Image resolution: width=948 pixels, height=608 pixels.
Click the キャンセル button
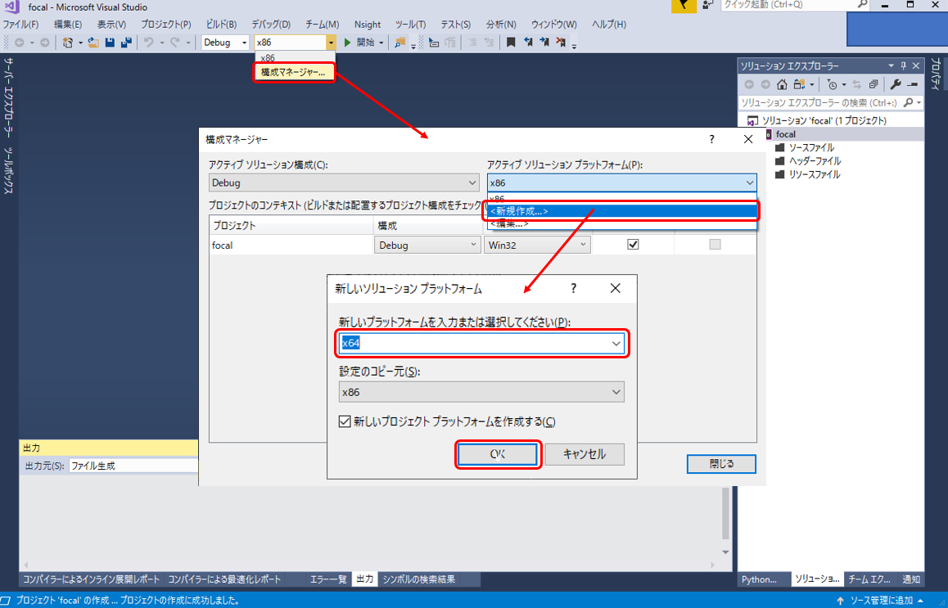point(585,454)
